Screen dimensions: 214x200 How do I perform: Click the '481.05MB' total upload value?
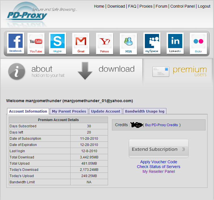pos(89,164)
